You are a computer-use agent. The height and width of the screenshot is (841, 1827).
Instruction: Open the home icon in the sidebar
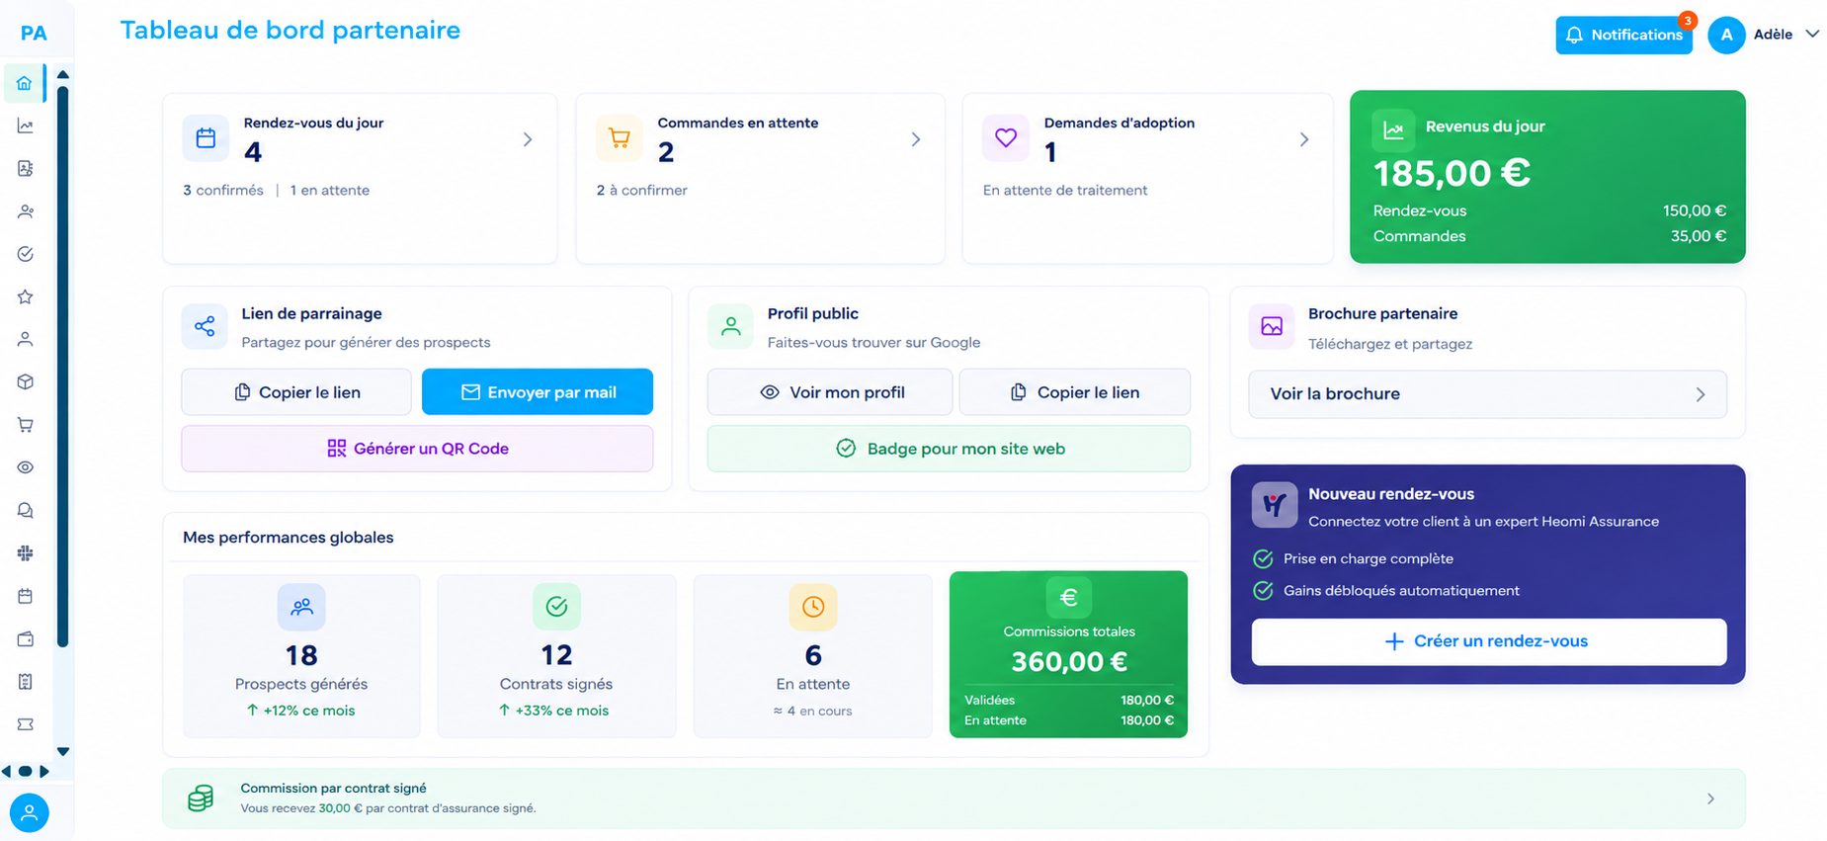coord(25,84)
